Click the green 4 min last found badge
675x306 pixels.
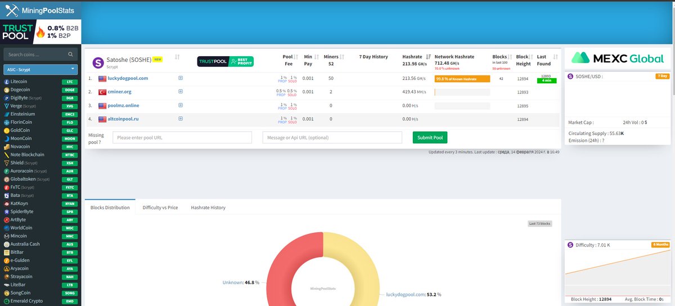click(x=547, y=80)
